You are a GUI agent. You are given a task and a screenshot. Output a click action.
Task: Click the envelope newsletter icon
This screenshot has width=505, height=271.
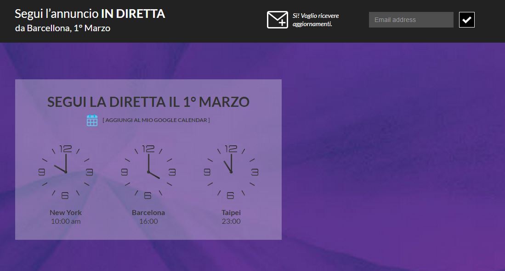277,20
